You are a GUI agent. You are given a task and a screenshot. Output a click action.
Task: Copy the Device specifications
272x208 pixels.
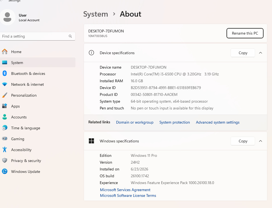(x=243, y=53)
